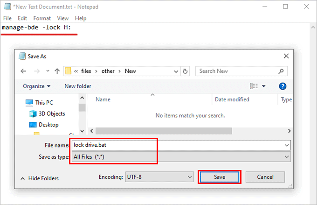Click the Forward arrow in Save As dialog
This screenshot has height=205, width=317.
tap(37, 71)
